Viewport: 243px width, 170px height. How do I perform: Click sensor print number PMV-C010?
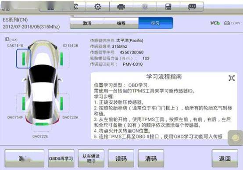pos(132,64)
